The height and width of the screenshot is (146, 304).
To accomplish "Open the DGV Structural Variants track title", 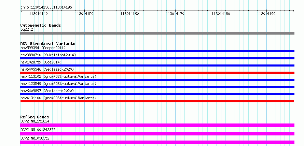I will click(48, 44).
